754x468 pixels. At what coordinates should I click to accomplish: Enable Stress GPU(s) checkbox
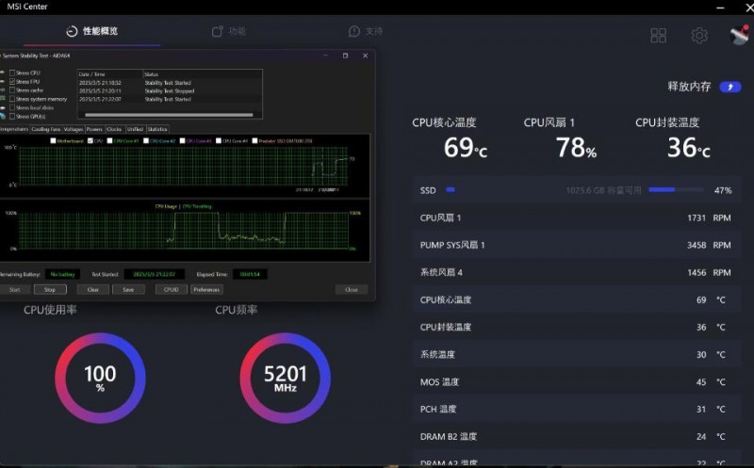(x=12, y=116)
